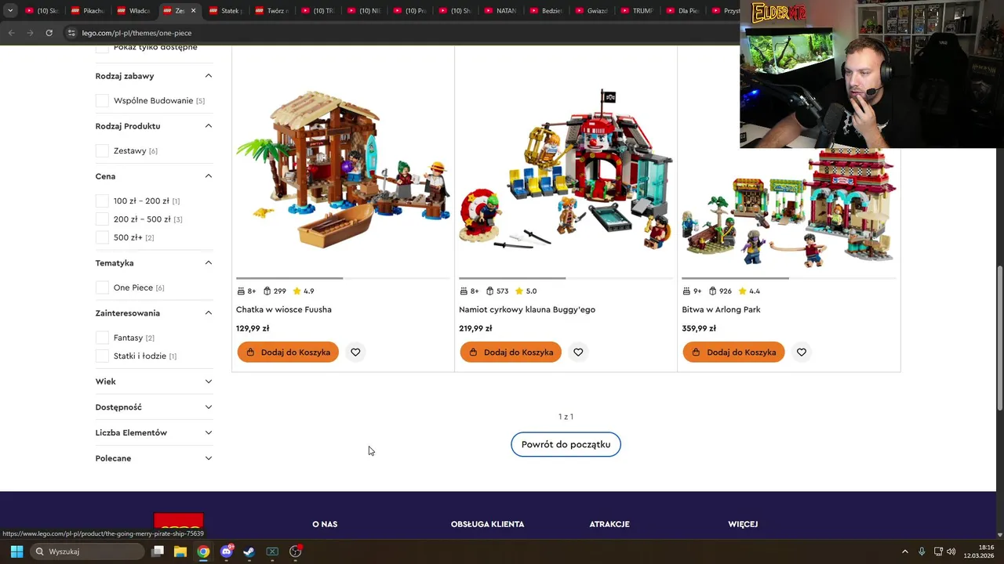Open the Xbox app taskbar icon

[x=272, y=551]
